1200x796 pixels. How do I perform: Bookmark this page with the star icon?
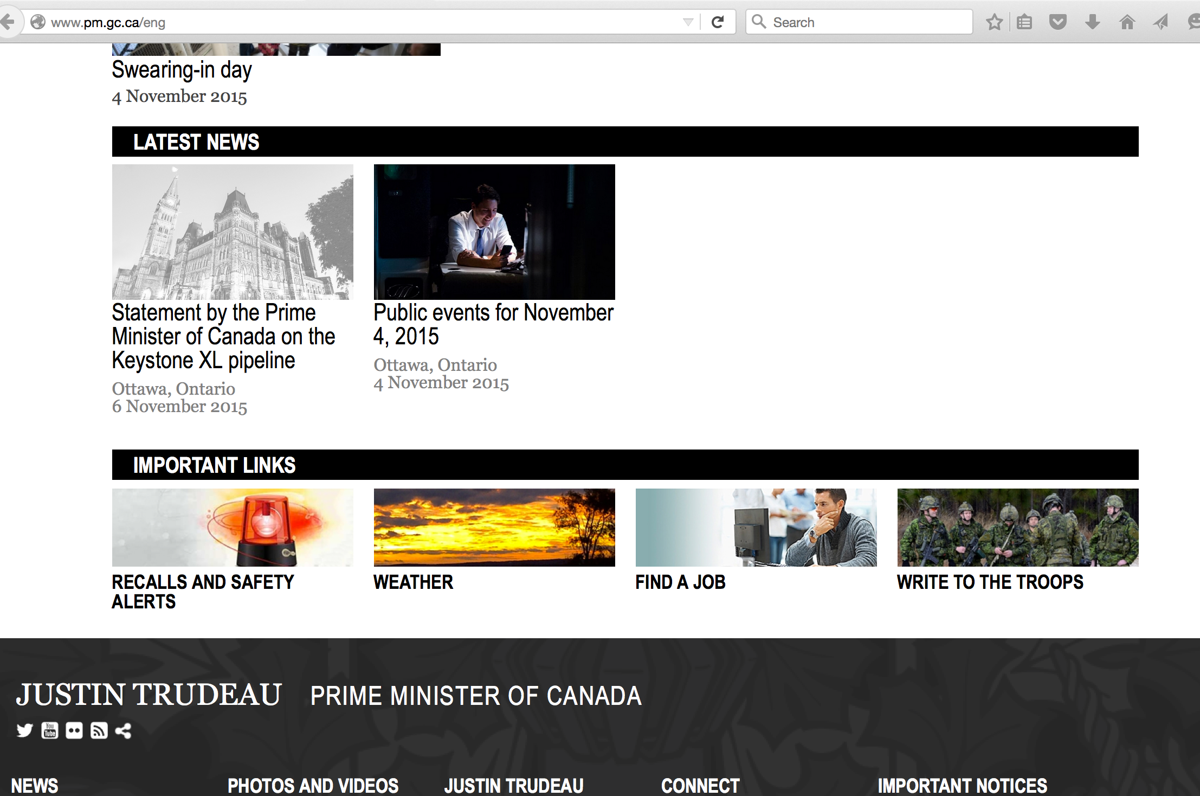pyautogui.click(x=994, y=22)
